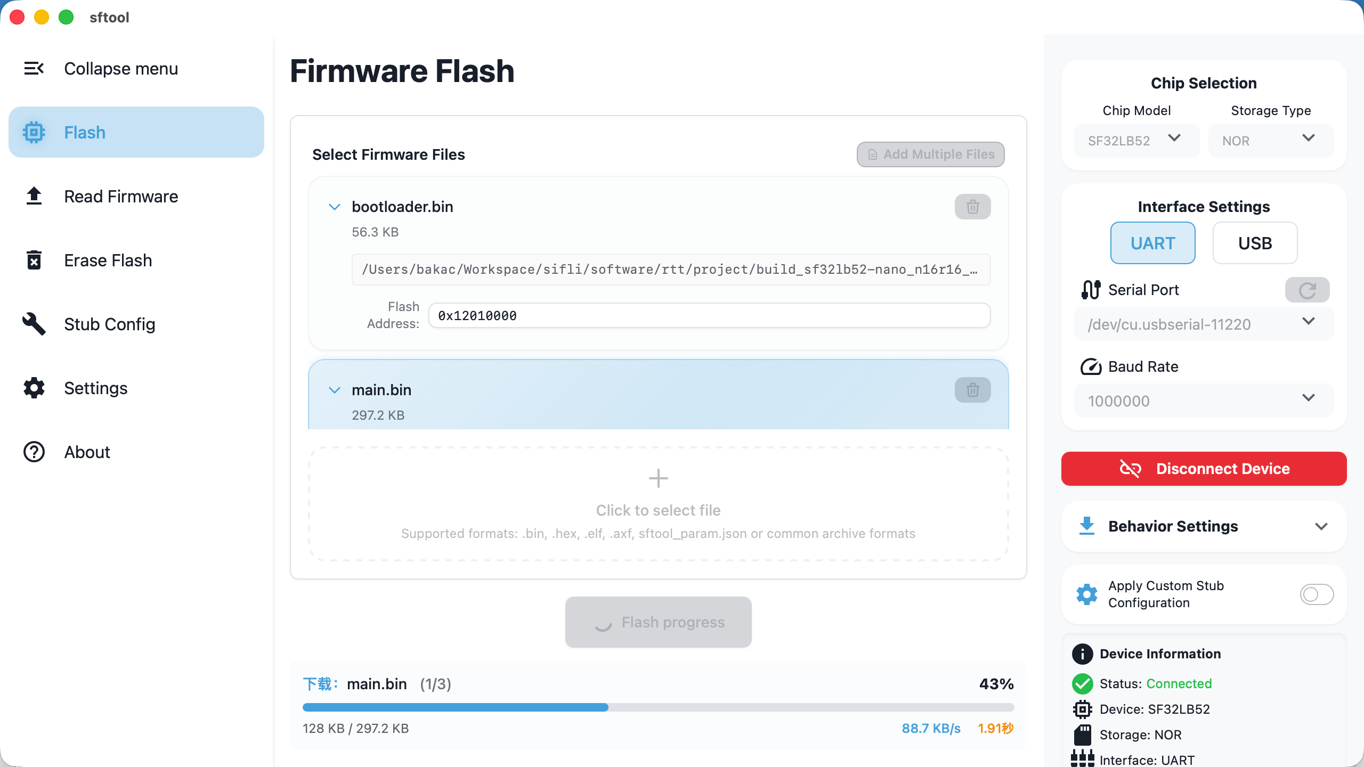Click the Read Firmware upload icon
The image size is (1364, 767).
[x=34, y=197]
